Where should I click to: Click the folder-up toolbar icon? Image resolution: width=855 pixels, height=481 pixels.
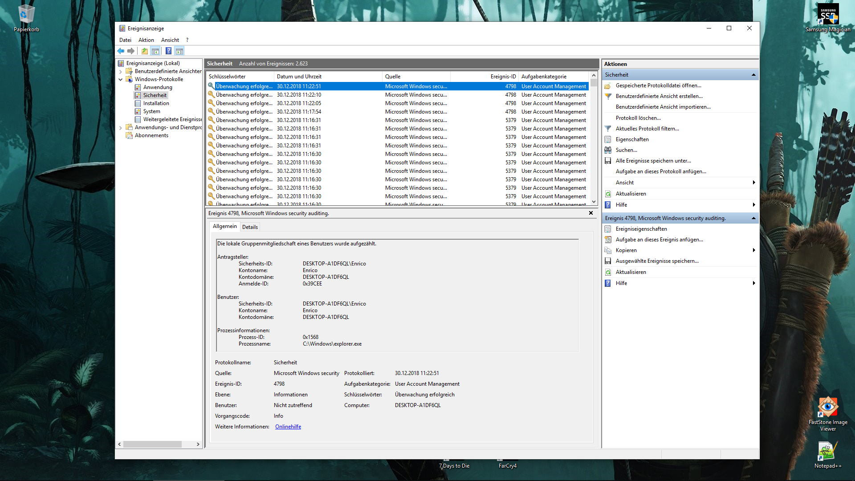[x=145, y=51]
